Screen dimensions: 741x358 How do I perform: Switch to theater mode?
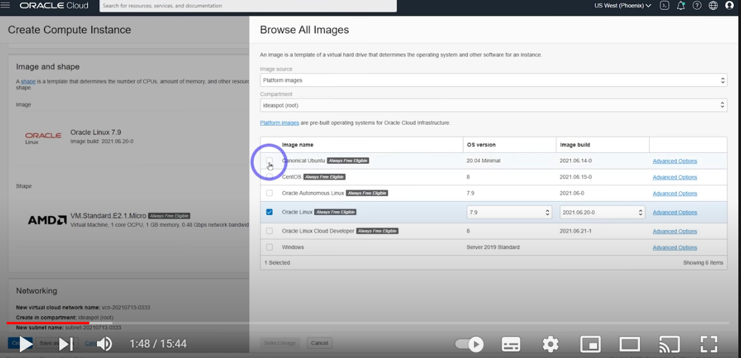pyautogui.click(x=630, y=344)
